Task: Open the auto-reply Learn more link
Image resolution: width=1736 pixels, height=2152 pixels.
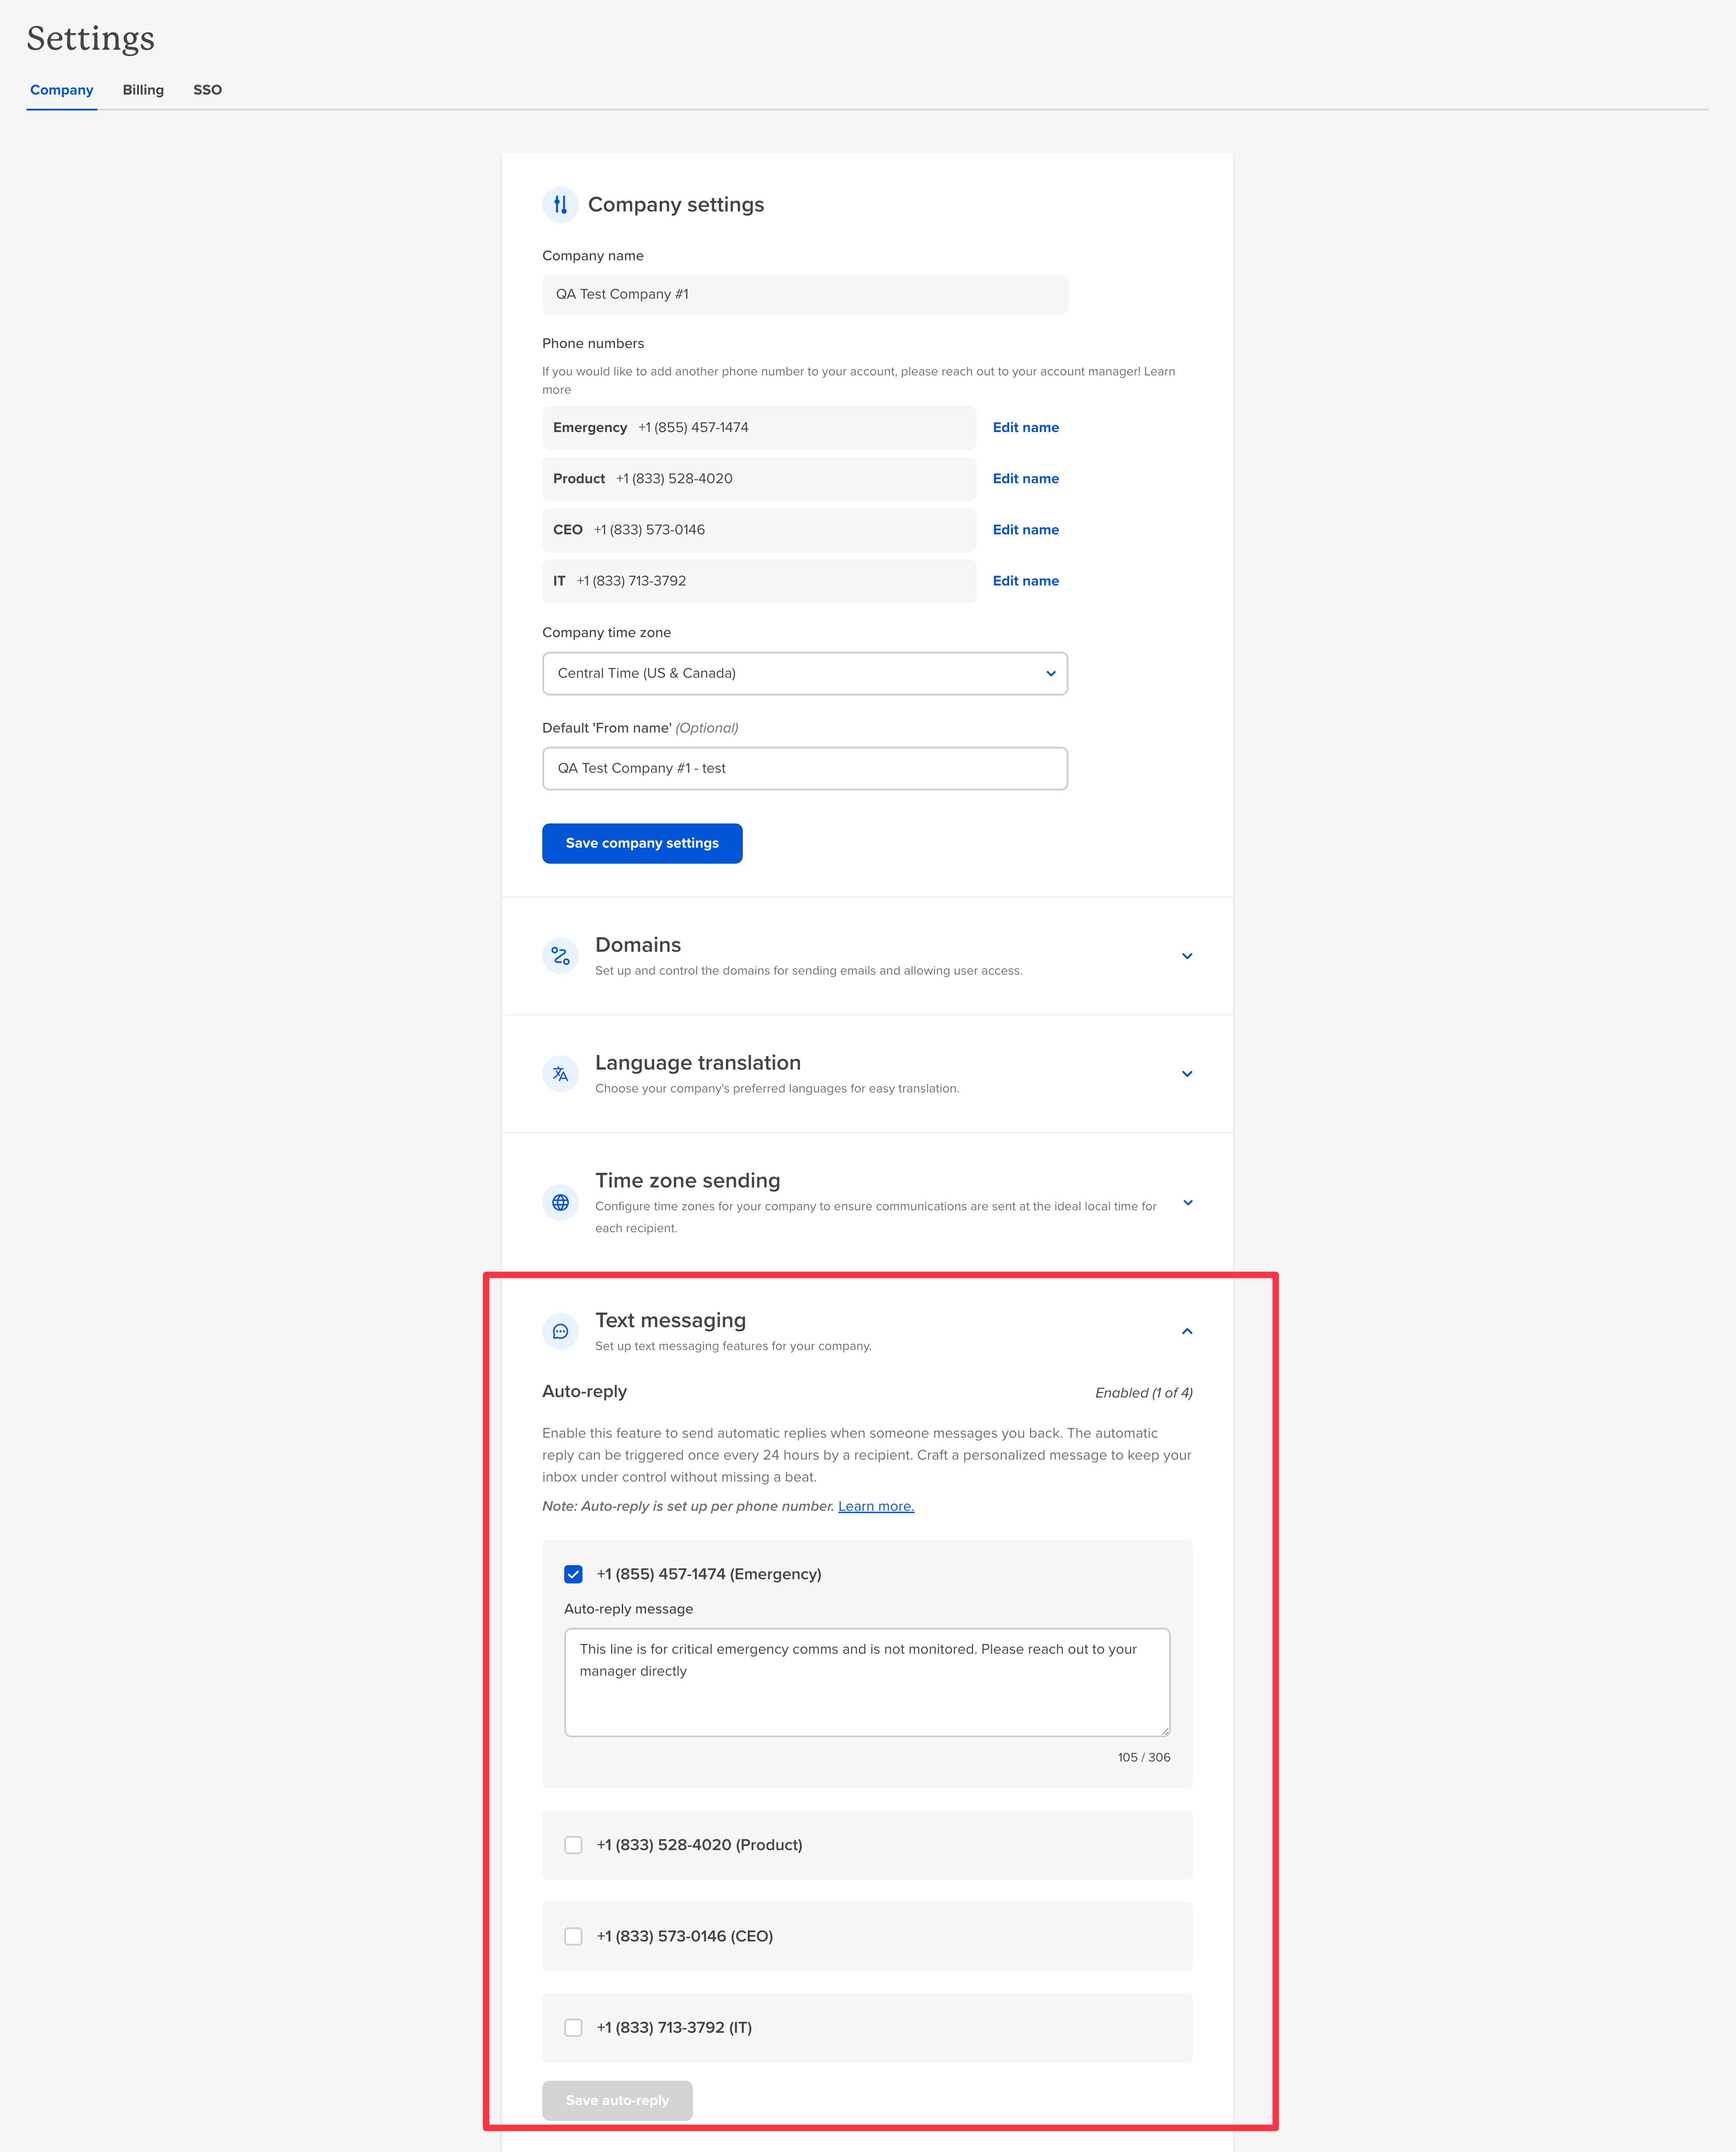Action: click(876, 1506)
